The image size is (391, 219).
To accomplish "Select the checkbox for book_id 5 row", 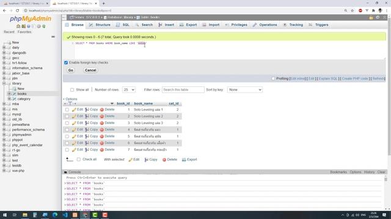I will (67, 136).
